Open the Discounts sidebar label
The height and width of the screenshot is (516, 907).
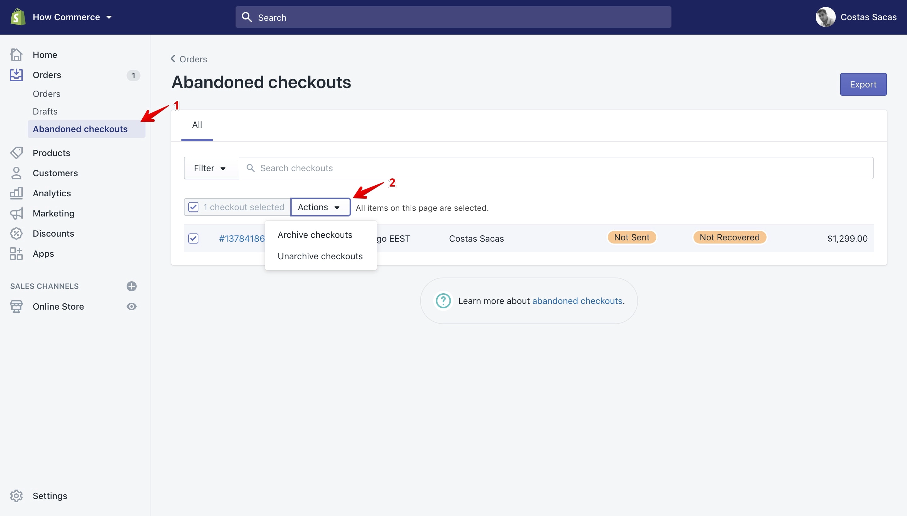tap(54, 233)
